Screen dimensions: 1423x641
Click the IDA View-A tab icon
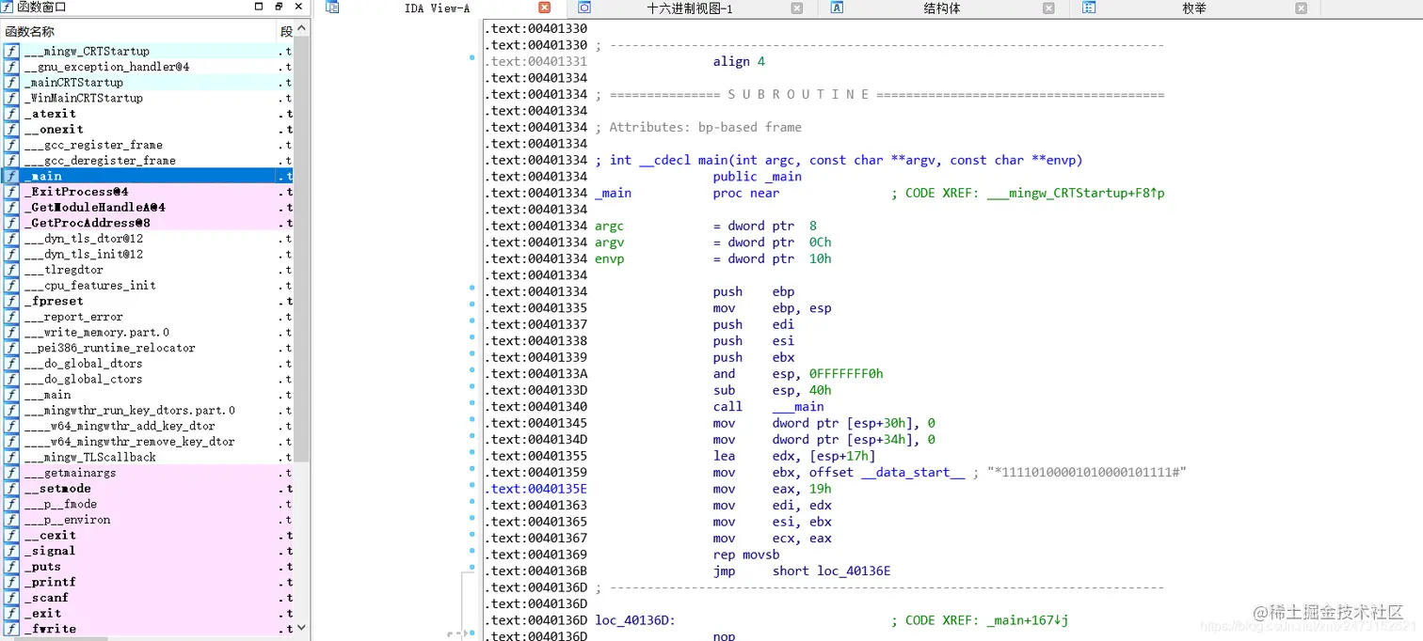[332, 8]
